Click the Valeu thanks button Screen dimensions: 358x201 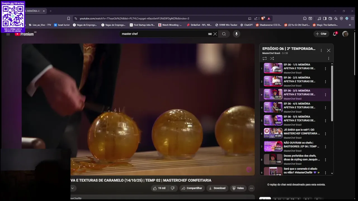tap(238, 188)
